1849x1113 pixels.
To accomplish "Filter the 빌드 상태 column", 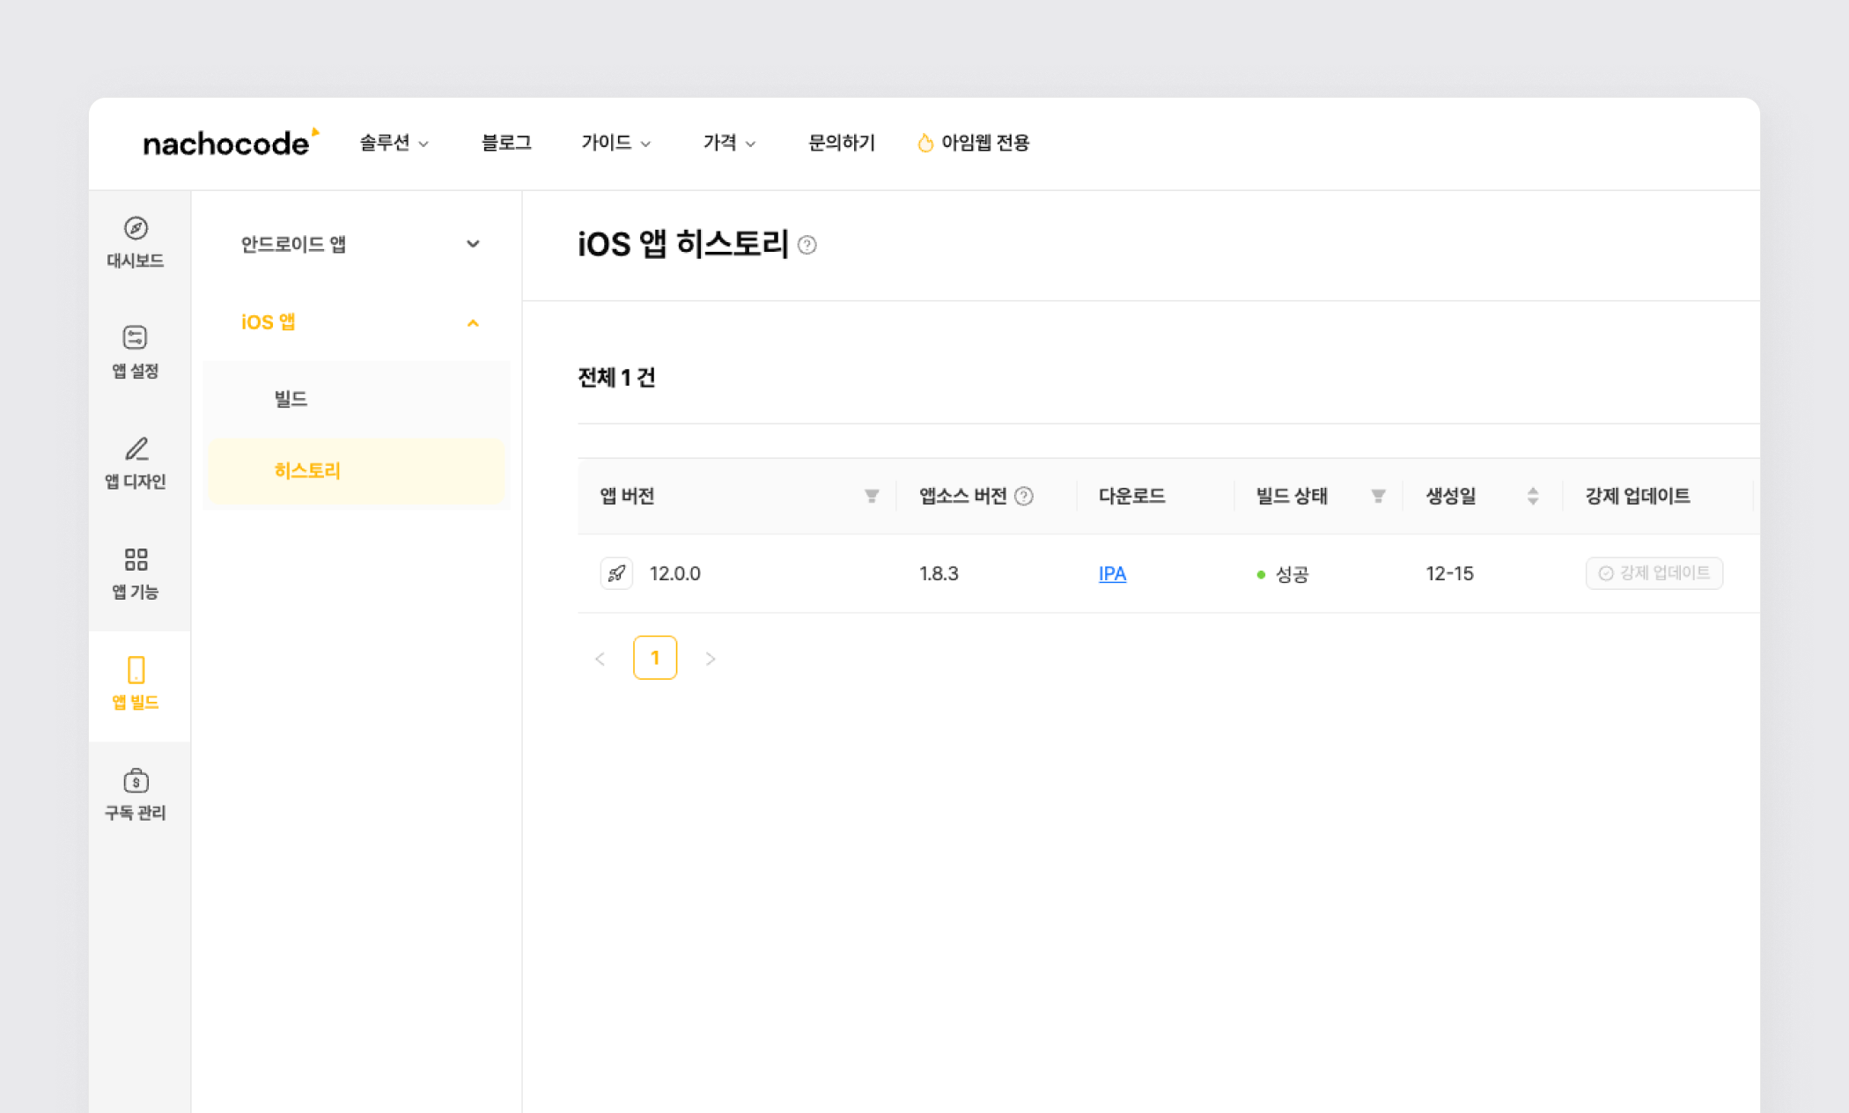I will pos(1378,497).
